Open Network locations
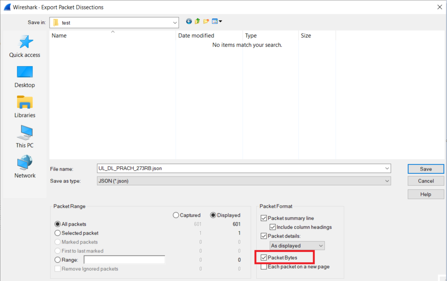This screenshot has height=281, width=447. [x=25, y=166]
